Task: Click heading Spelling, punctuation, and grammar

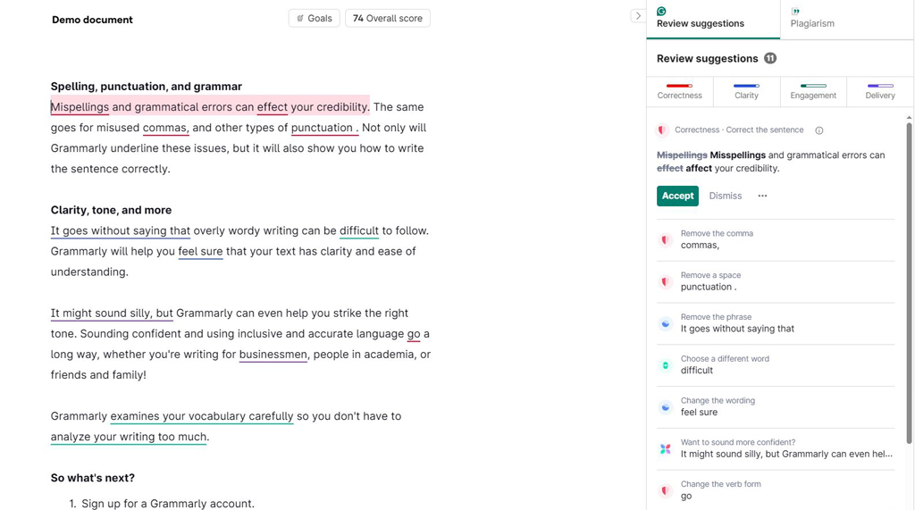Action: coord(147,87)
